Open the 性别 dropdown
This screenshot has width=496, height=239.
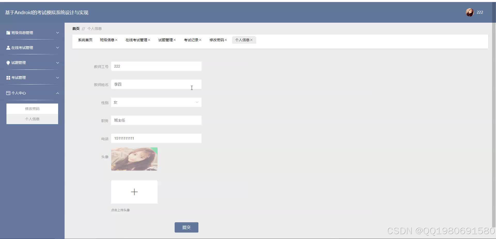point(156,102)
